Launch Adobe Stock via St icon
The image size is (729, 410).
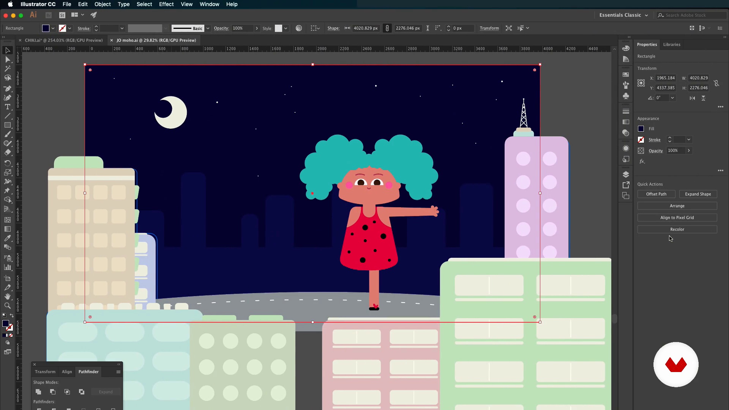pos(62,15)
